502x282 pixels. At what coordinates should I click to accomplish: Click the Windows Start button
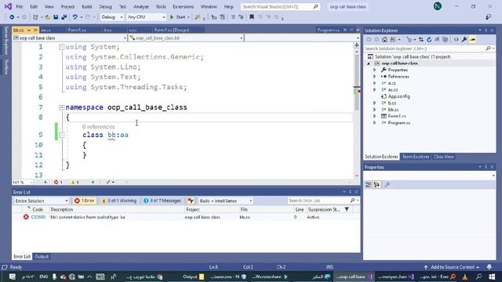click(492, 277)
